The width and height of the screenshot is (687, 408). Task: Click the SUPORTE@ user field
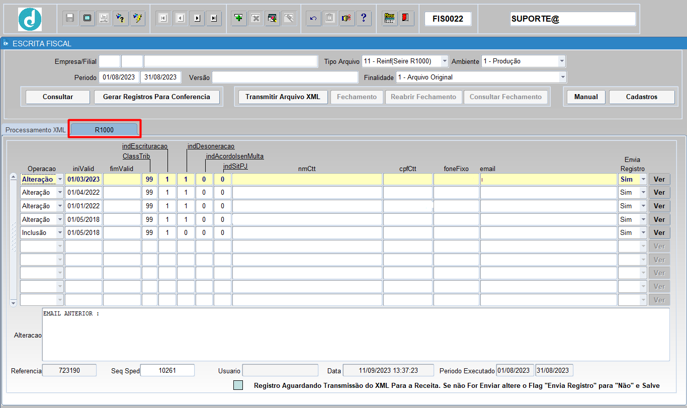(x=573, y=19)
